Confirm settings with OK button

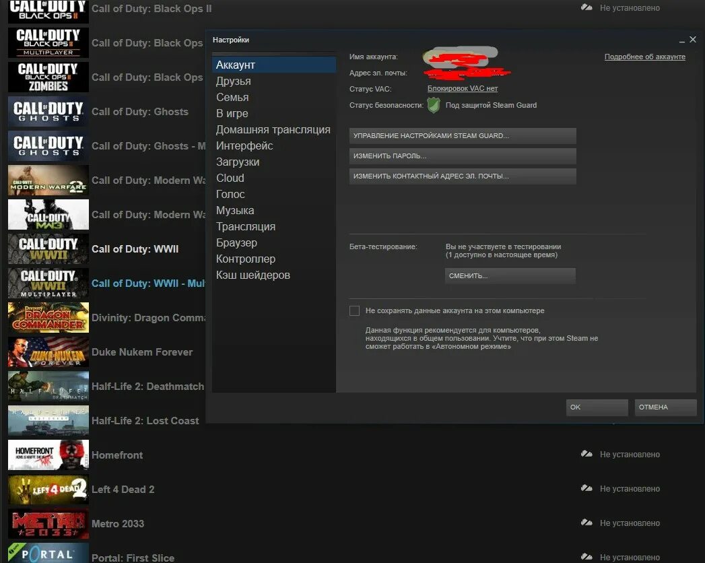tap(597, 407)
